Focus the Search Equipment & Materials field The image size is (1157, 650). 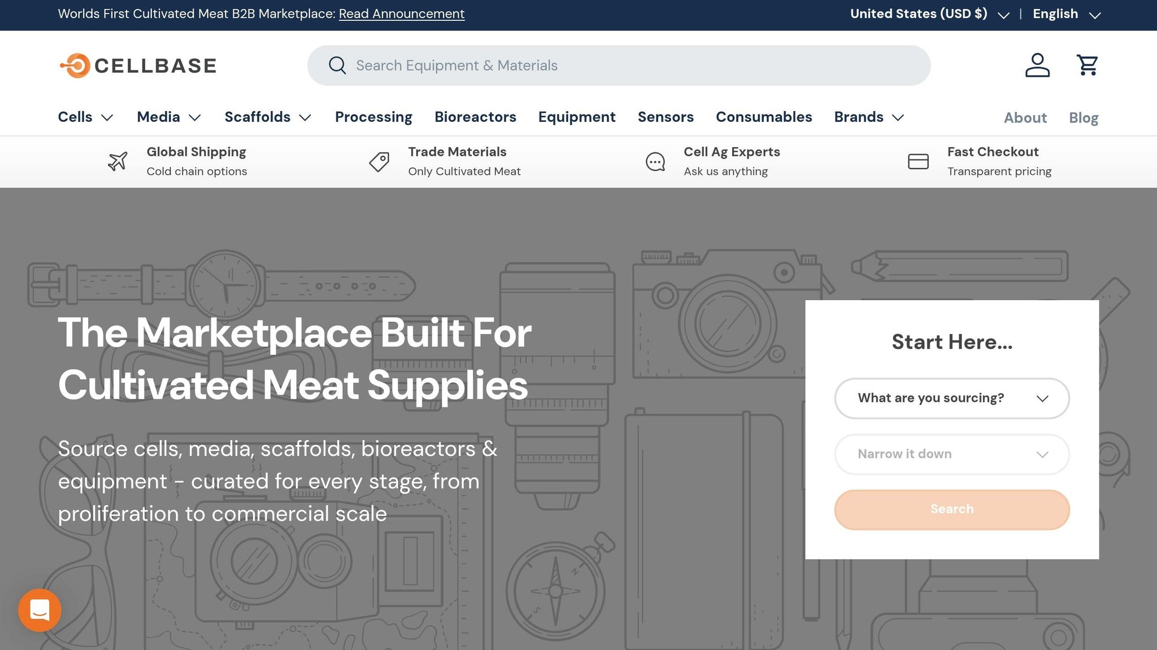pos(619,65)
